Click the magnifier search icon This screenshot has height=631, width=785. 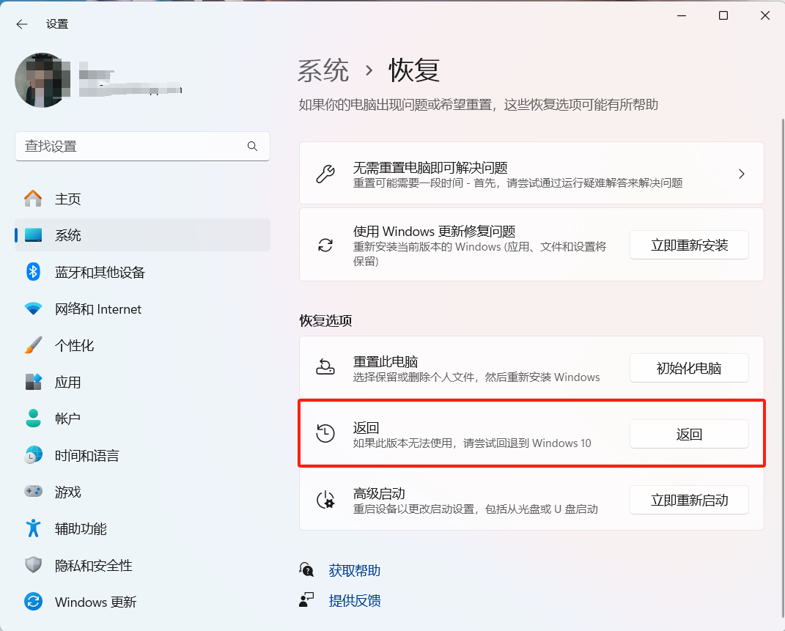click(x=252, y=146)
